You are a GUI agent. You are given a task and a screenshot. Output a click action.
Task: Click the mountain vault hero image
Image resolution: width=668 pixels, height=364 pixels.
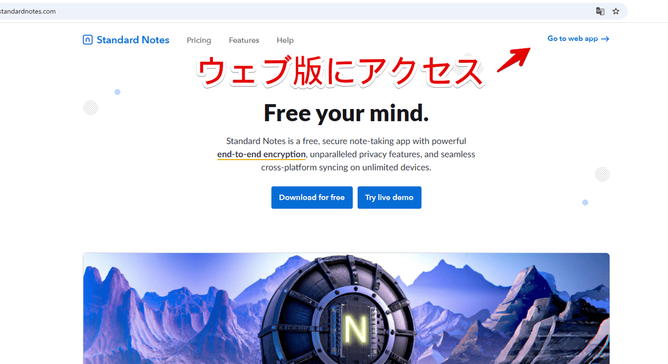tap(346, 308)
